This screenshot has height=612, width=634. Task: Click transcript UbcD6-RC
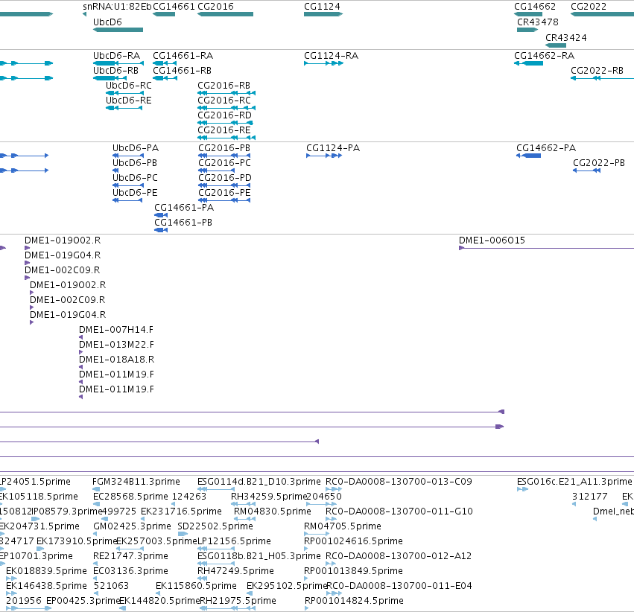pos(129,85)
